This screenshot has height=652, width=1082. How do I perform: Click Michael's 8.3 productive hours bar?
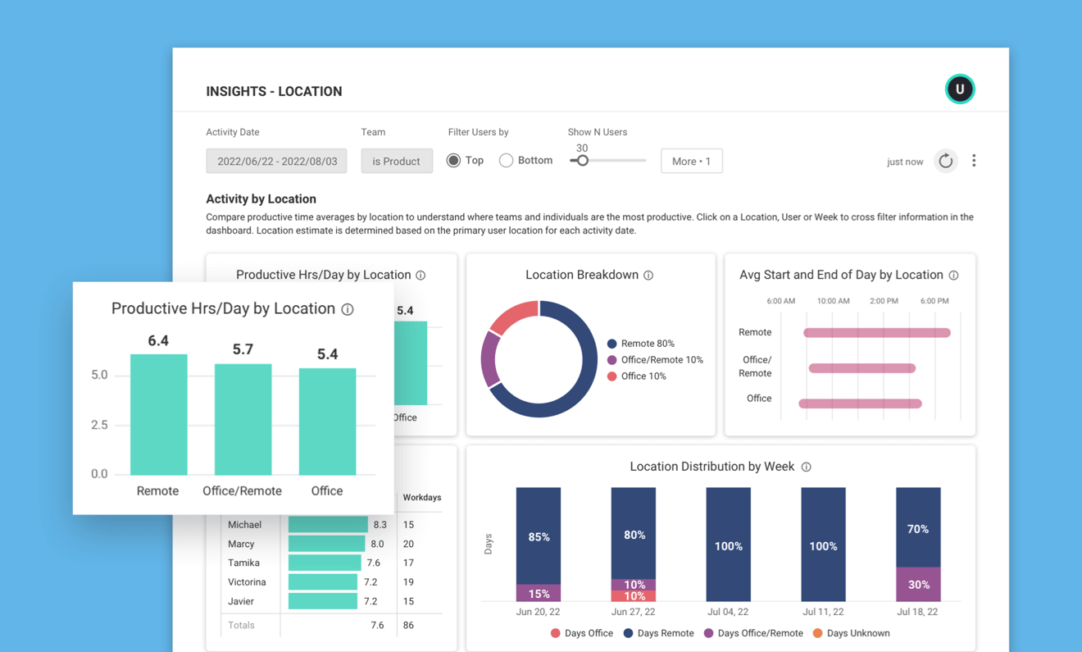click(x=328, y=524)
